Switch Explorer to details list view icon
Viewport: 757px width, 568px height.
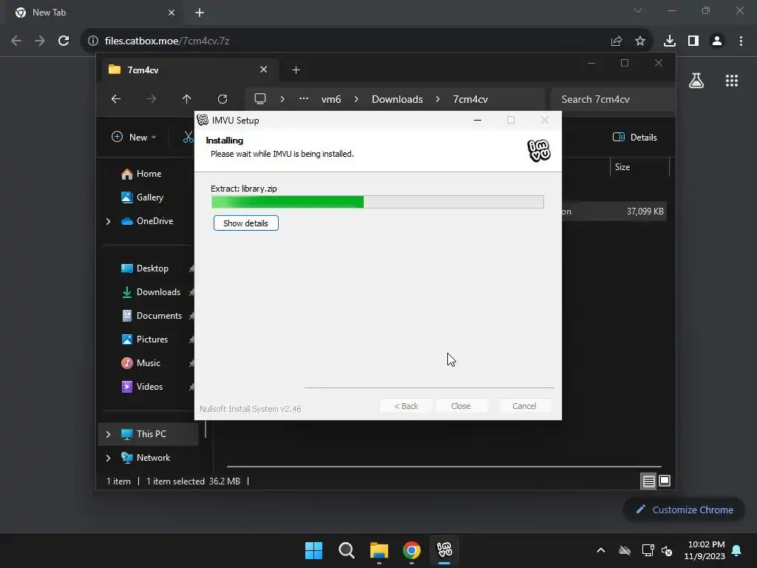point(648,481)
